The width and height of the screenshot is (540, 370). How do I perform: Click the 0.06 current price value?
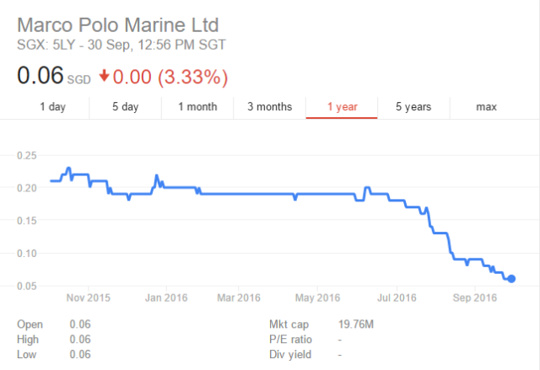click(x=40, y=76)
